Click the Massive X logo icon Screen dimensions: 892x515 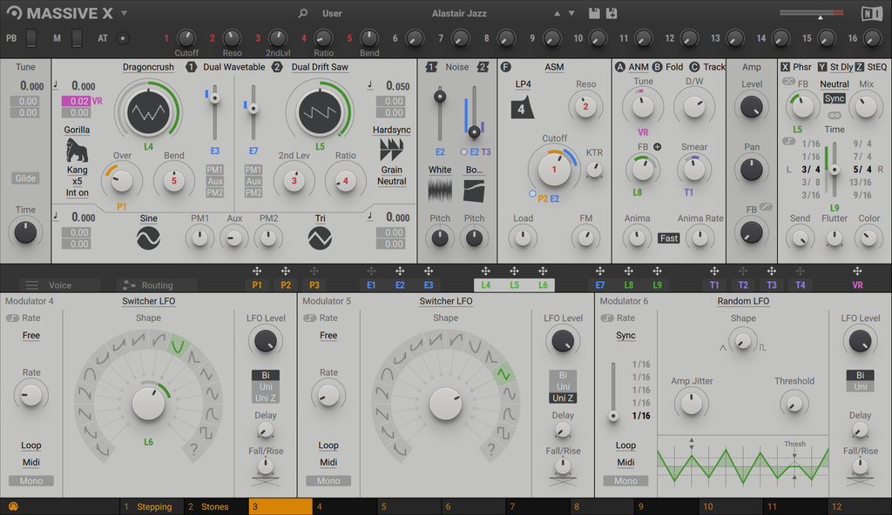click(x=14, y=13)
